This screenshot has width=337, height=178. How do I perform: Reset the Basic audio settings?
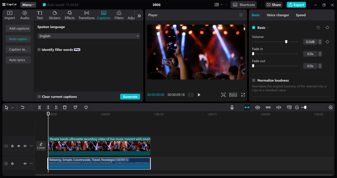318,28
